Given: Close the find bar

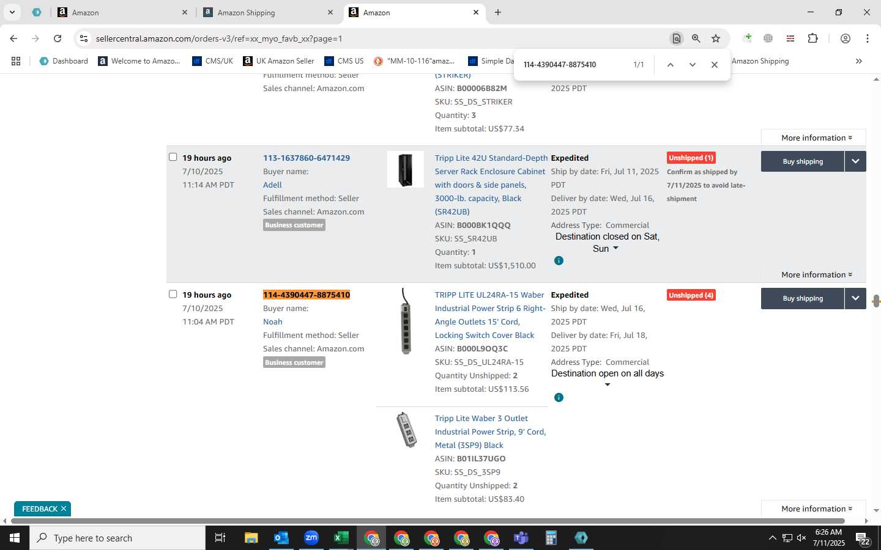Looking at the screenshot, I should point(715,65).
